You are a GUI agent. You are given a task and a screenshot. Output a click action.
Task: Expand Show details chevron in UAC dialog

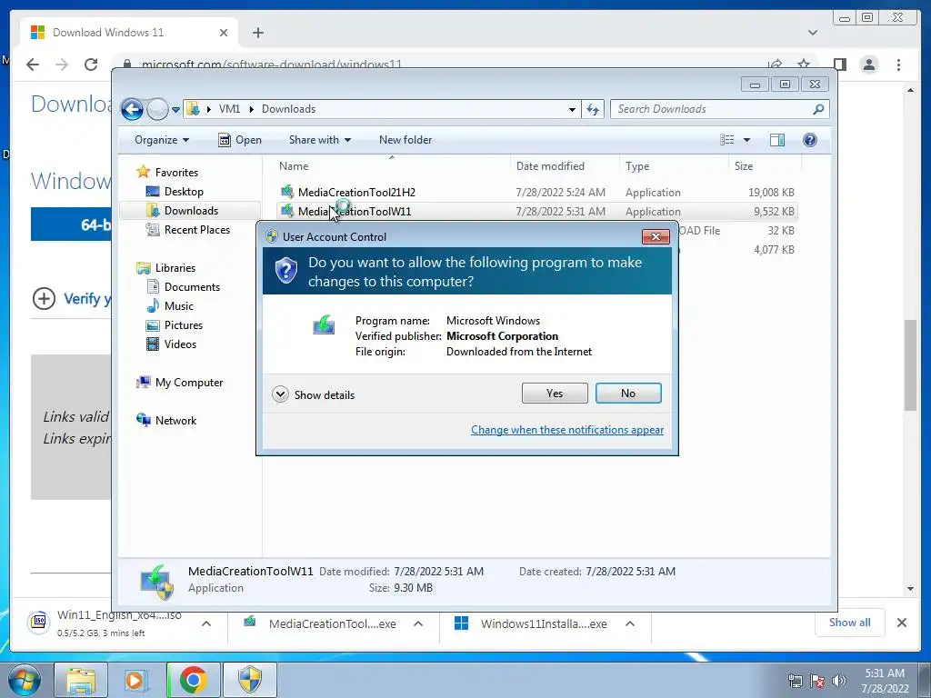coord(280,394)
